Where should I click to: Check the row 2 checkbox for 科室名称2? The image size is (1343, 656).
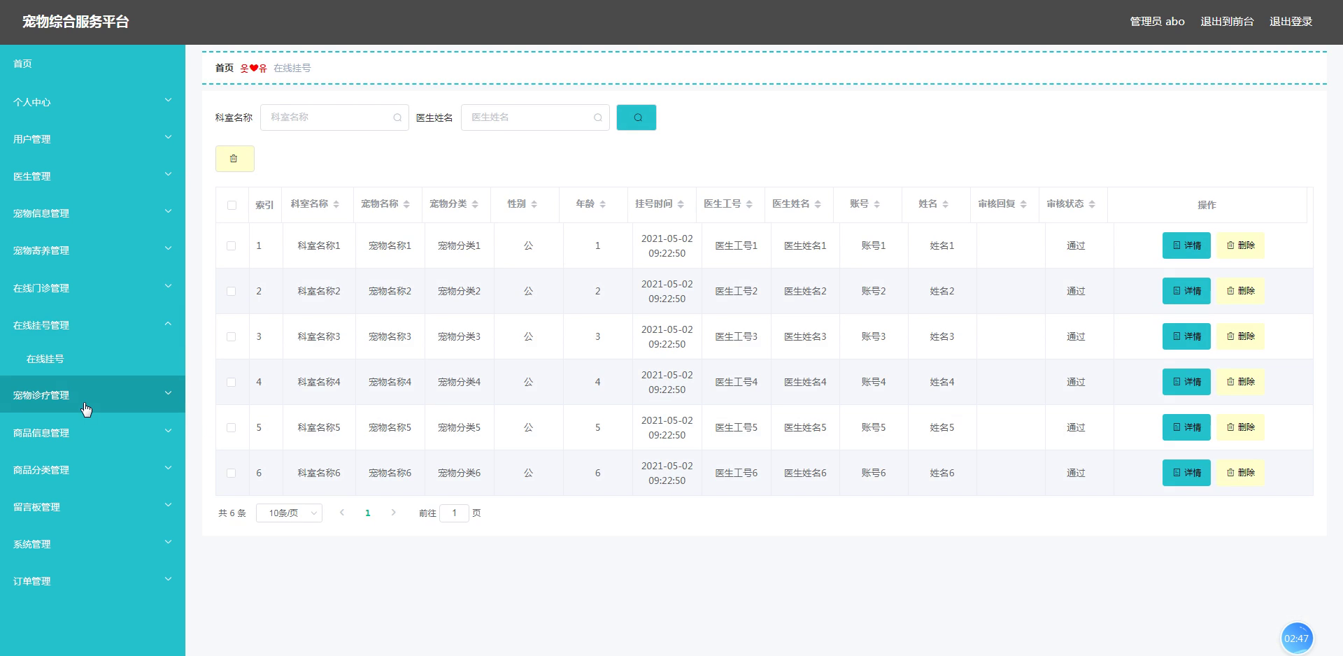(232, 291)
